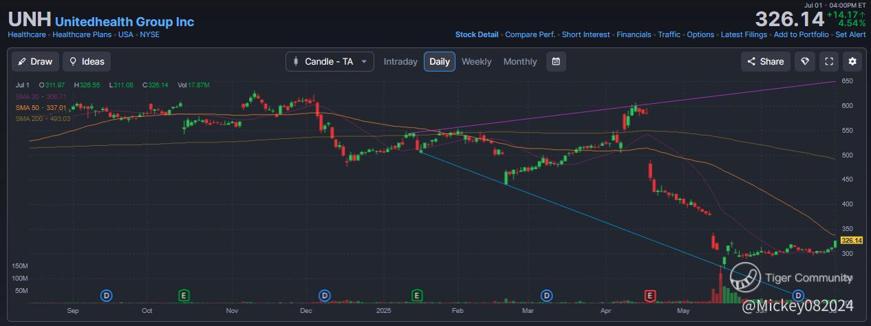
Task: Click the 150M volume axis label
Action: [x=19, y=265]
